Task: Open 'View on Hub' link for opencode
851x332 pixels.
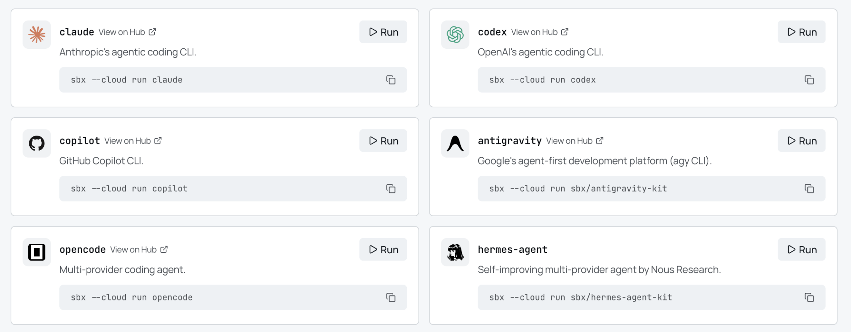Action: tap(139, 250)
